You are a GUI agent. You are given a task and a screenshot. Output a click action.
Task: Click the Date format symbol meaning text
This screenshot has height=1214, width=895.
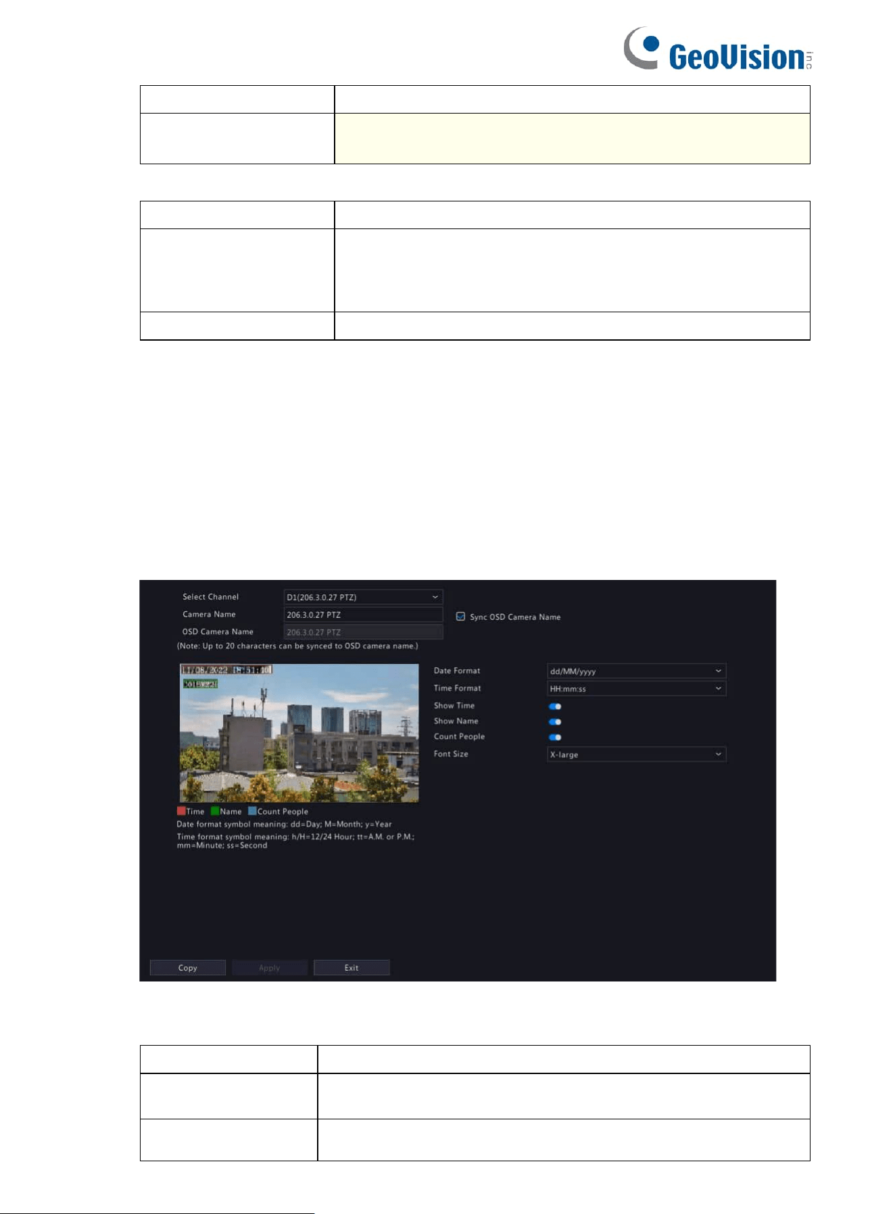pyautogui.click(x=284, y=825)
